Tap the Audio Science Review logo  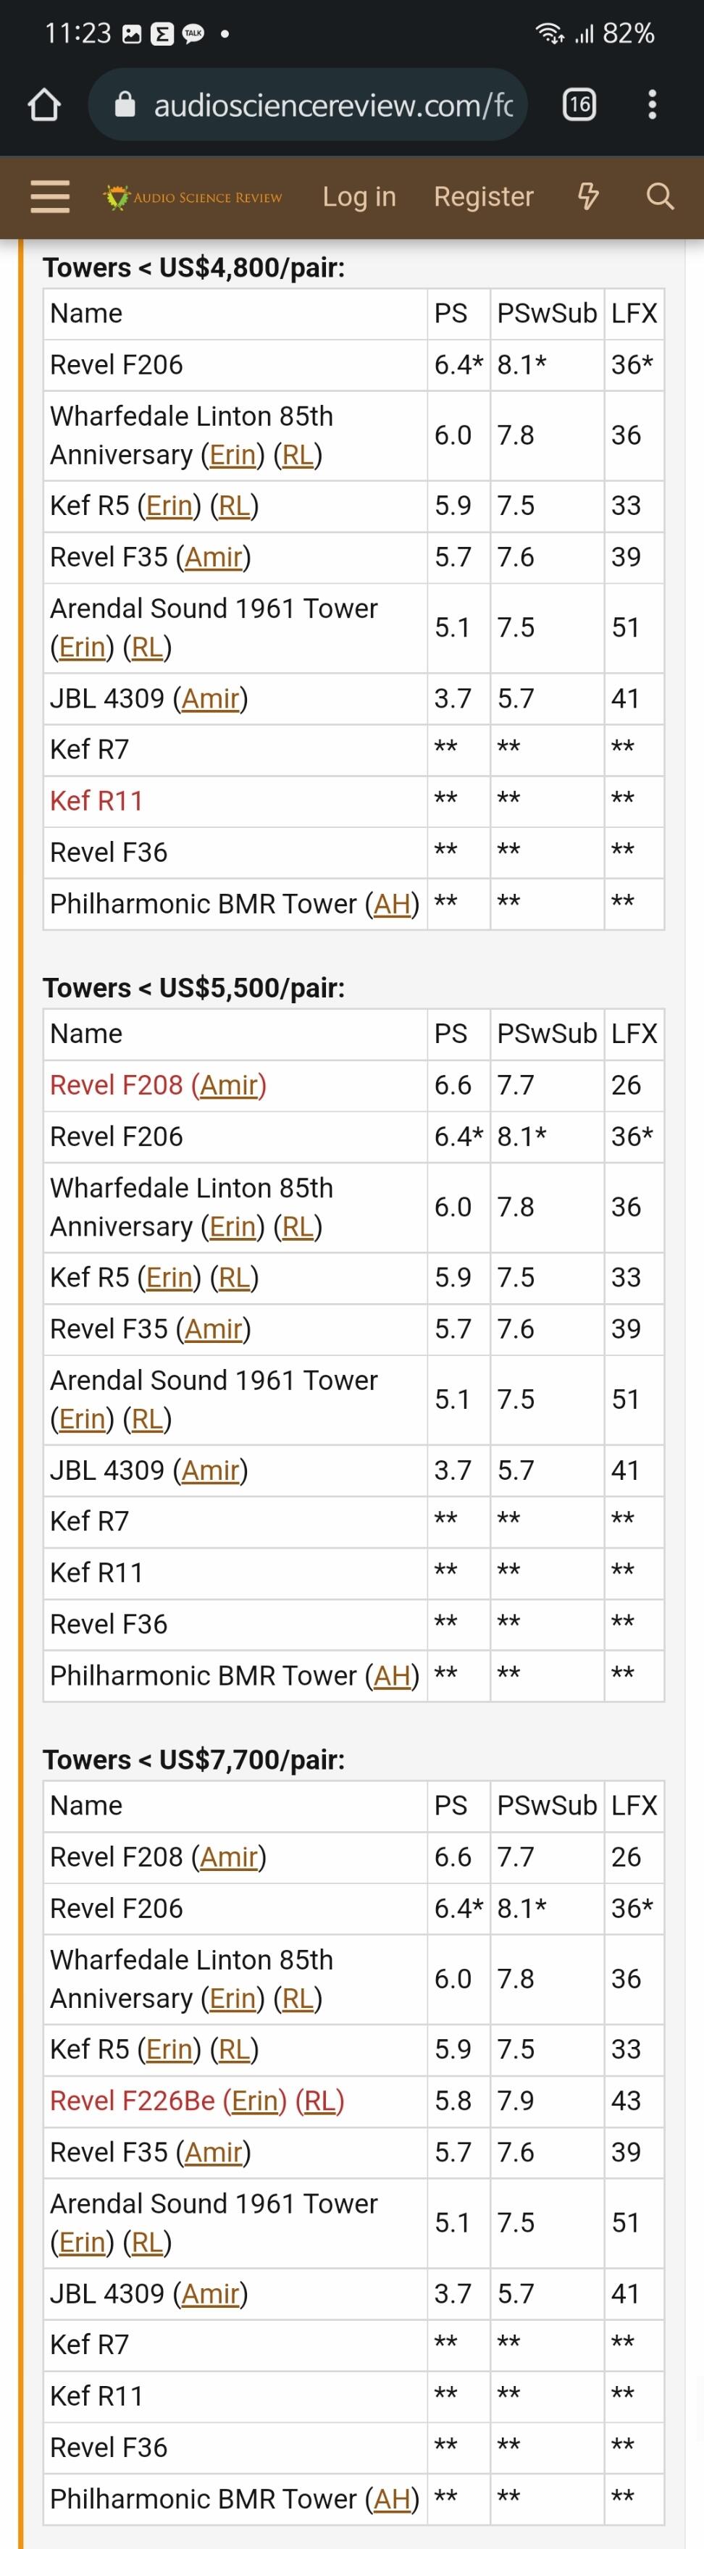point(194,197)
